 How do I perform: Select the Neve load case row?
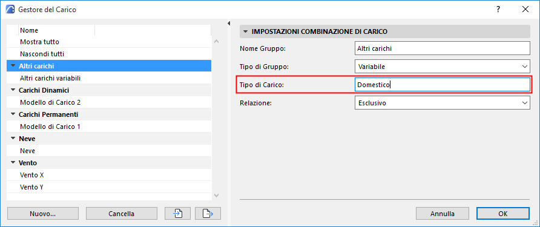tap(109, 151)
